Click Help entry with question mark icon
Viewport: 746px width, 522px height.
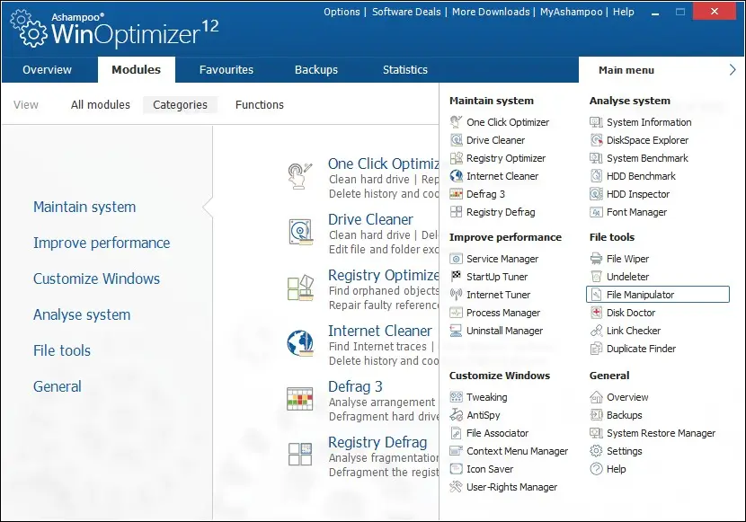[x=616, y=469]
